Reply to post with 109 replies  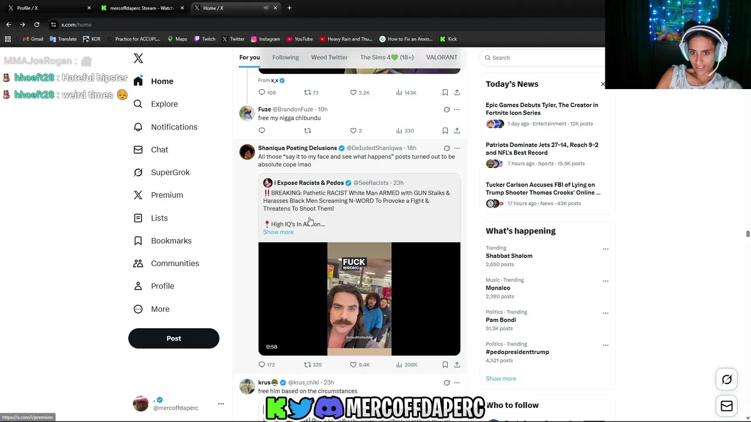coord(266,93)
